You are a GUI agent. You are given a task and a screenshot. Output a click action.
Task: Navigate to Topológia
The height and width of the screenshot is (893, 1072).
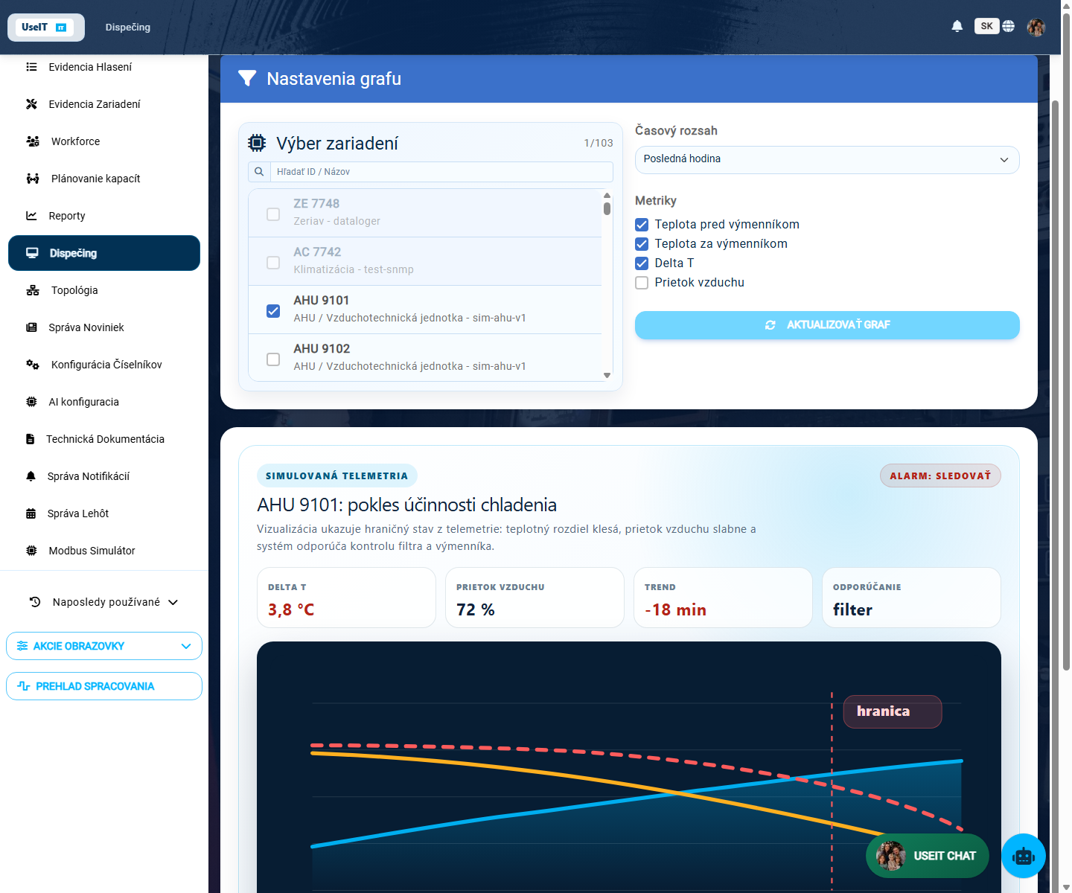pos(104,290)
